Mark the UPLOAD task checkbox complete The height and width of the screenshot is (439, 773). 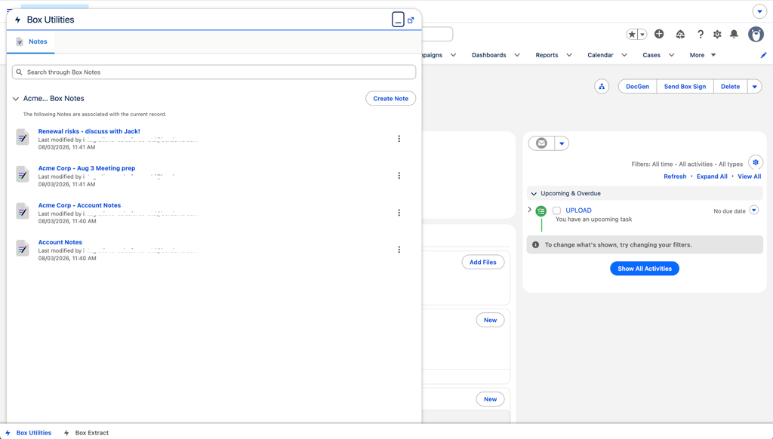pyautogui.click(x=556, y=210)
